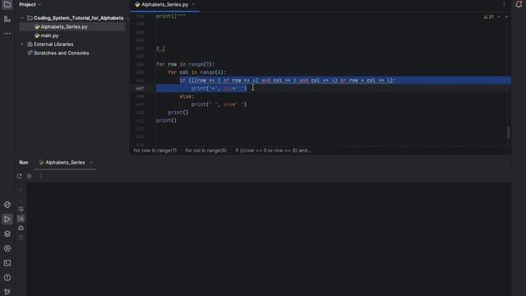The width and height of the screenshot is (526, 296).
Task: Open the Project view dropdown
Action: (x=30, y=5)
